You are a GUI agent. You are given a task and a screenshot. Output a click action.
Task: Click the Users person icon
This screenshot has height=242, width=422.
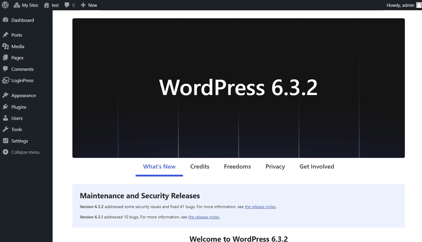coord(5,118)
